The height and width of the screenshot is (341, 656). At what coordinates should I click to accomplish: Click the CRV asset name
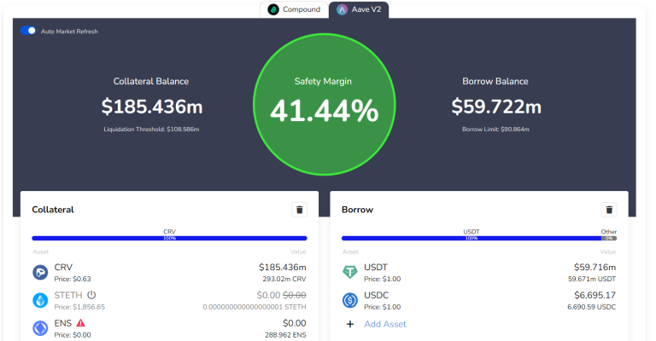click(x=63, y=267)
